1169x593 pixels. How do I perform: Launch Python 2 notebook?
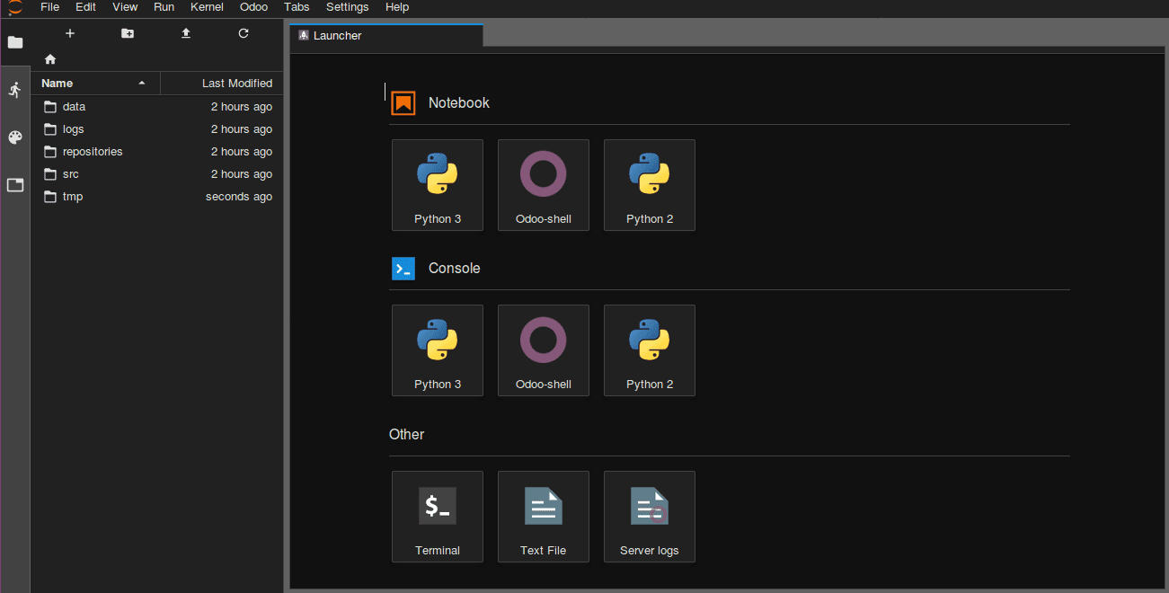650,185
